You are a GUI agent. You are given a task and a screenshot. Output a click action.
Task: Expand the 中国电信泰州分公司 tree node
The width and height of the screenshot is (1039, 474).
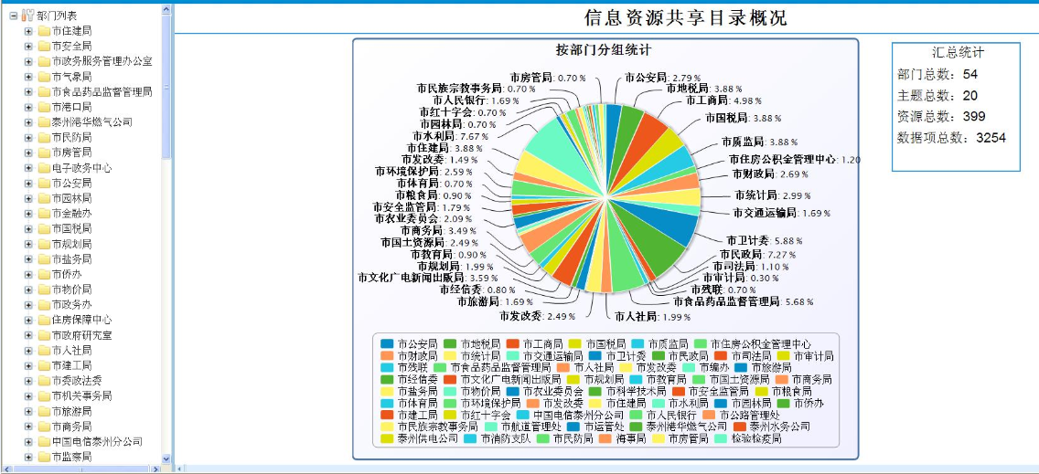[x=28, y=442]
